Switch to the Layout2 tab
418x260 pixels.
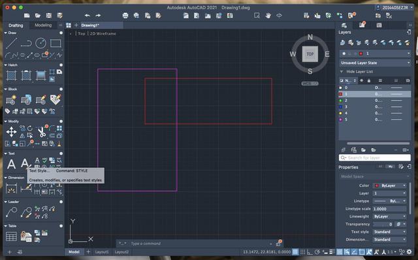click(121, 252)
